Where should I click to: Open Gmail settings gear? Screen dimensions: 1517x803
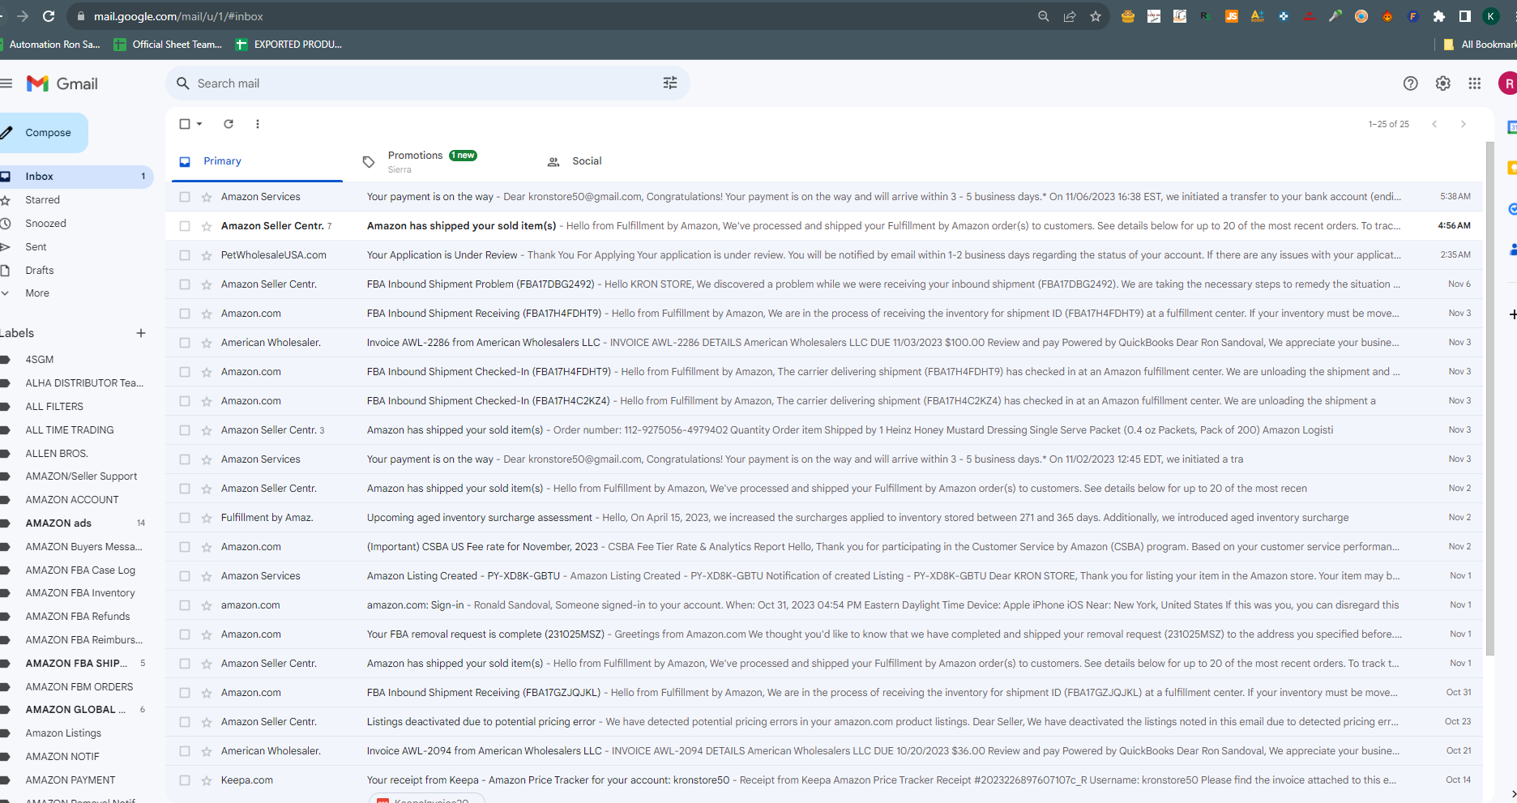(1443, 83)
